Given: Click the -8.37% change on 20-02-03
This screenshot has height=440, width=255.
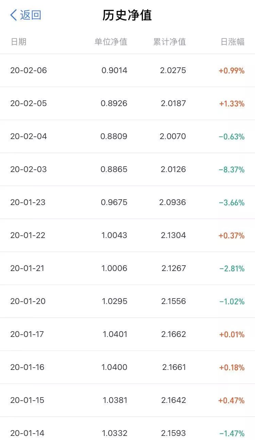Looking at the screenshot, I should (232, 170).
